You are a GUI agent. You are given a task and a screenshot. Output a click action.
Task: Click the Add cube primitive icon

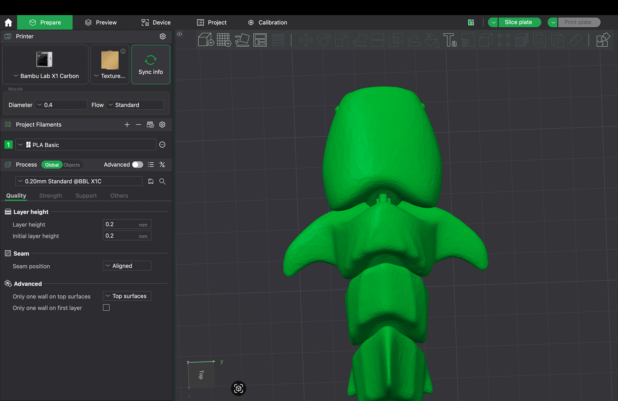[x=206, y=40]
